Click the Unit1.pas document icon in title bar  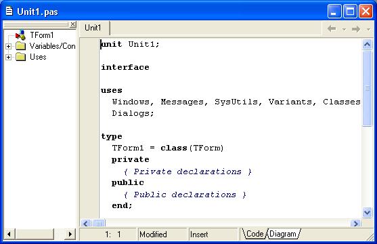pyautogui.click(x=9, y=11)
